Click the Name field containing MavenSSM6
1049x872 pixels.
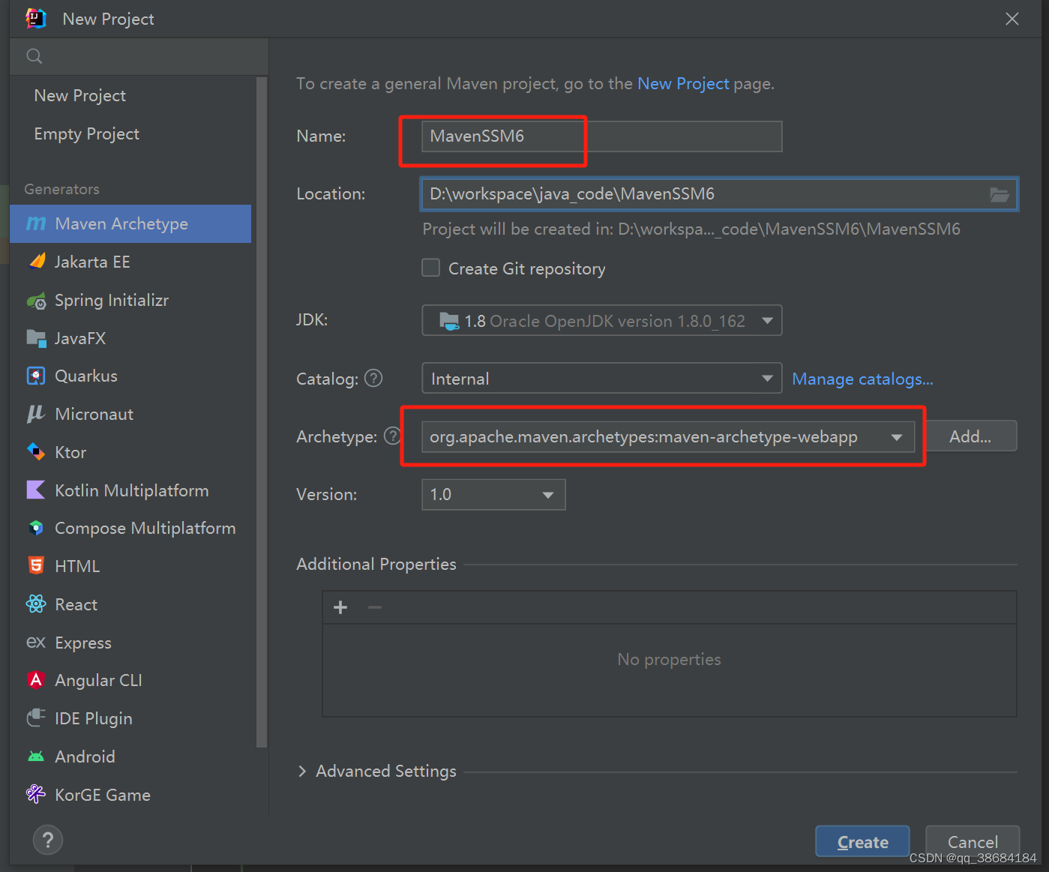pos(602,136)
